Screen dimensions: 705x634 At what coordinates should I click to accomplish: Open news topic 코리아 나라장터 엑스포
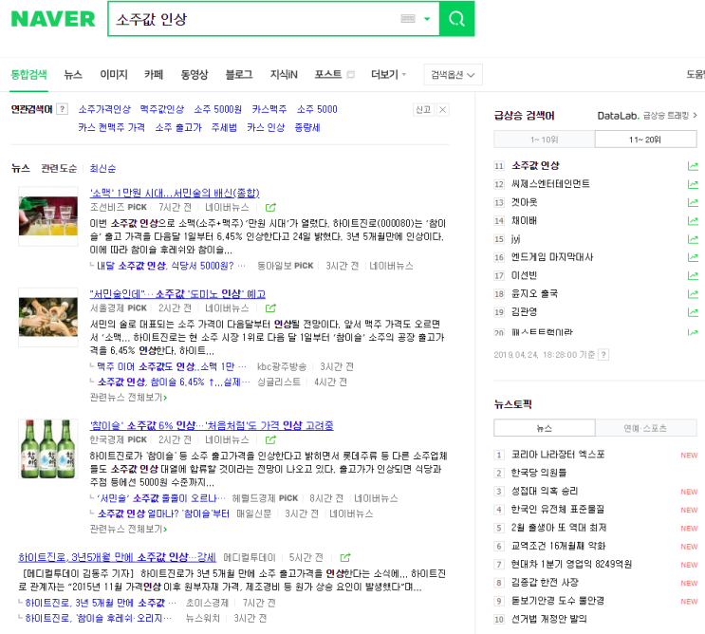click(x=558, y=455)
